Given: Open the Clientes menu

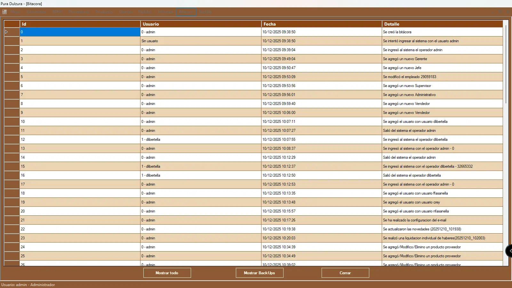Looking at the screenshot, I should [126, 12].
